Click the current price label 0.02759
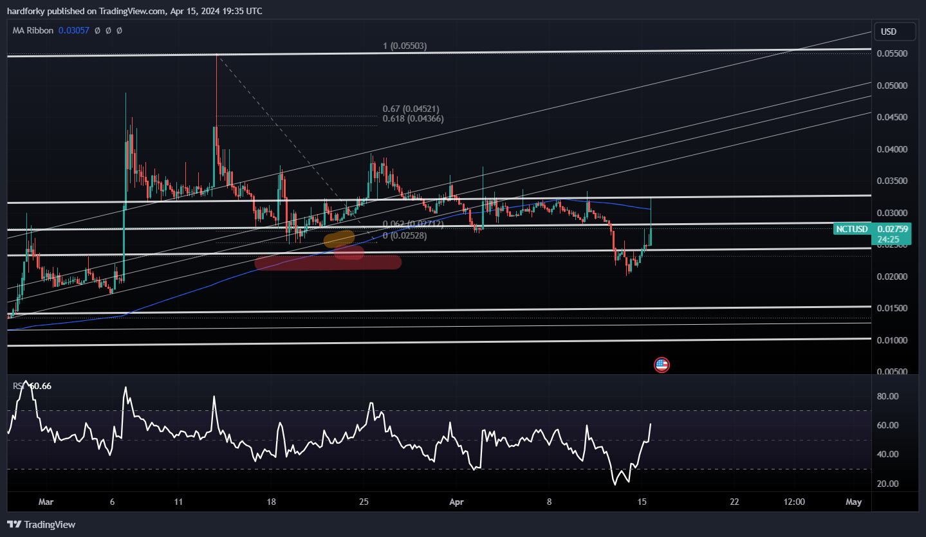 [x=893, y=229]
